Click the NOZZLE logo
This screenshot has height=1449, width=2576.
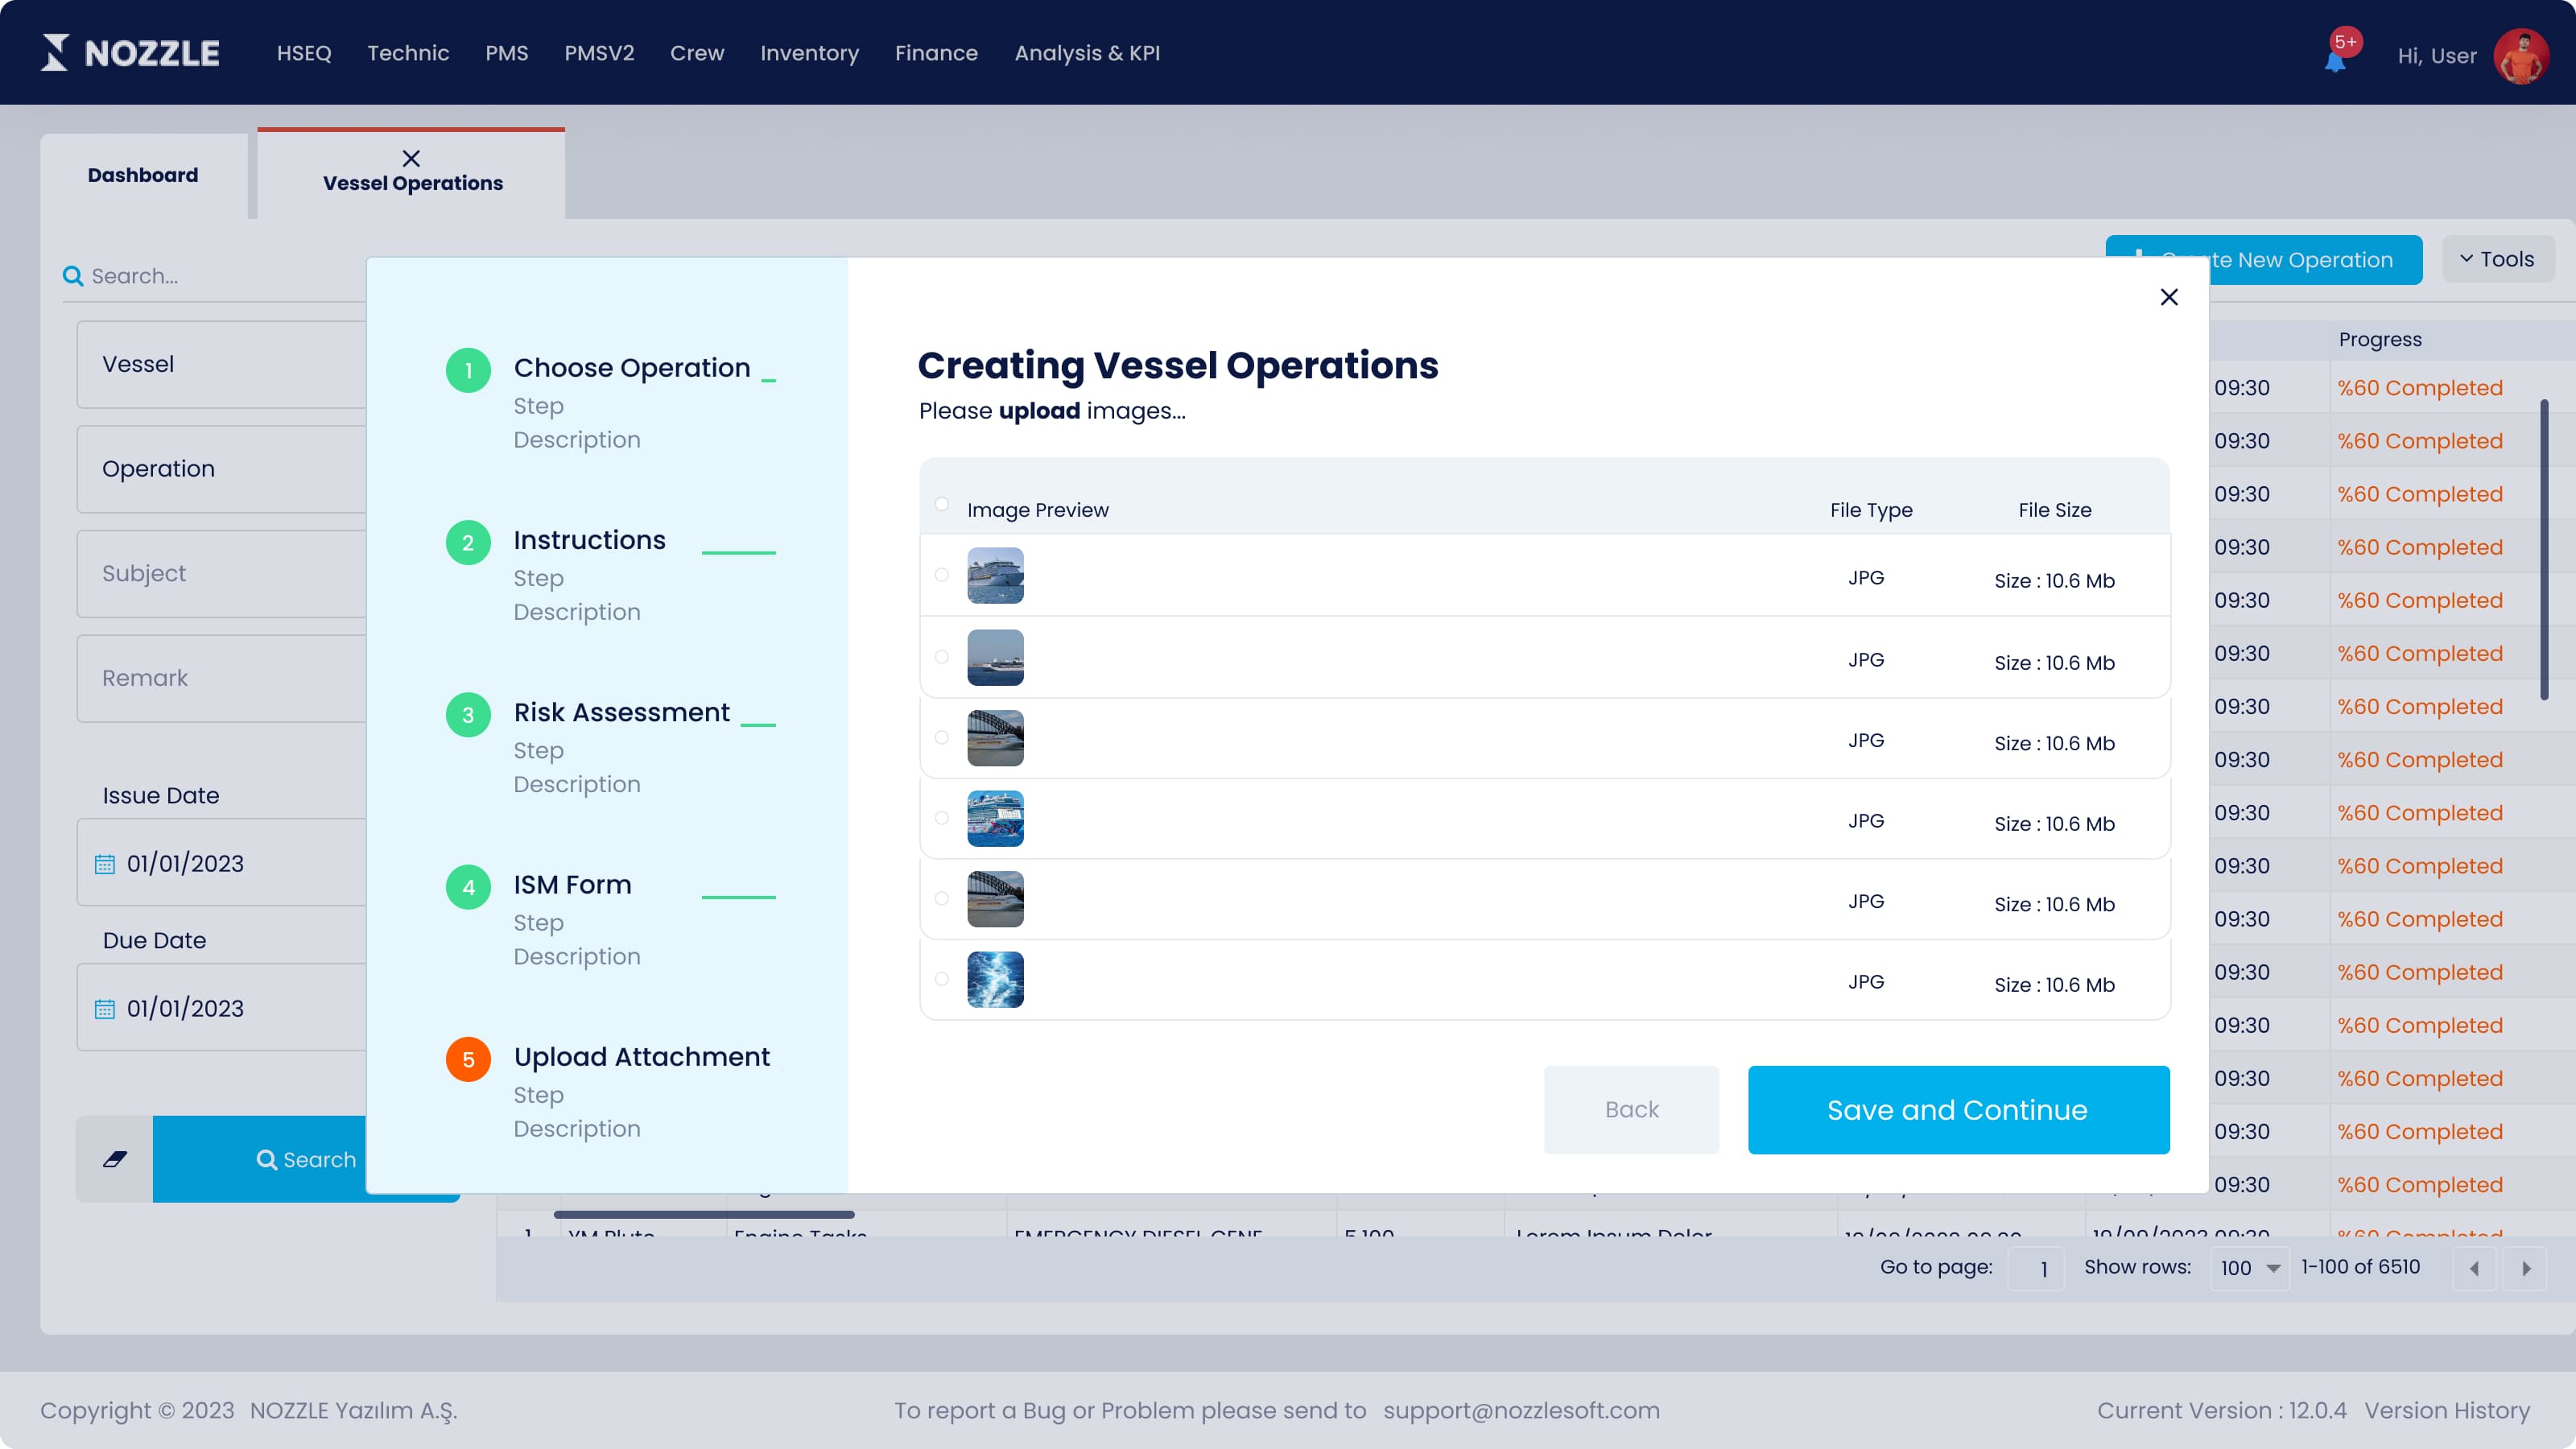130,53
